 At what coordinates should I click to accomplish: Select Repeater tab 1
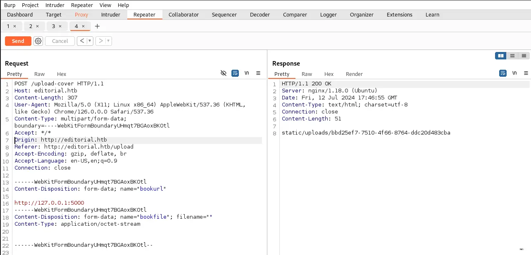(8, 26)
